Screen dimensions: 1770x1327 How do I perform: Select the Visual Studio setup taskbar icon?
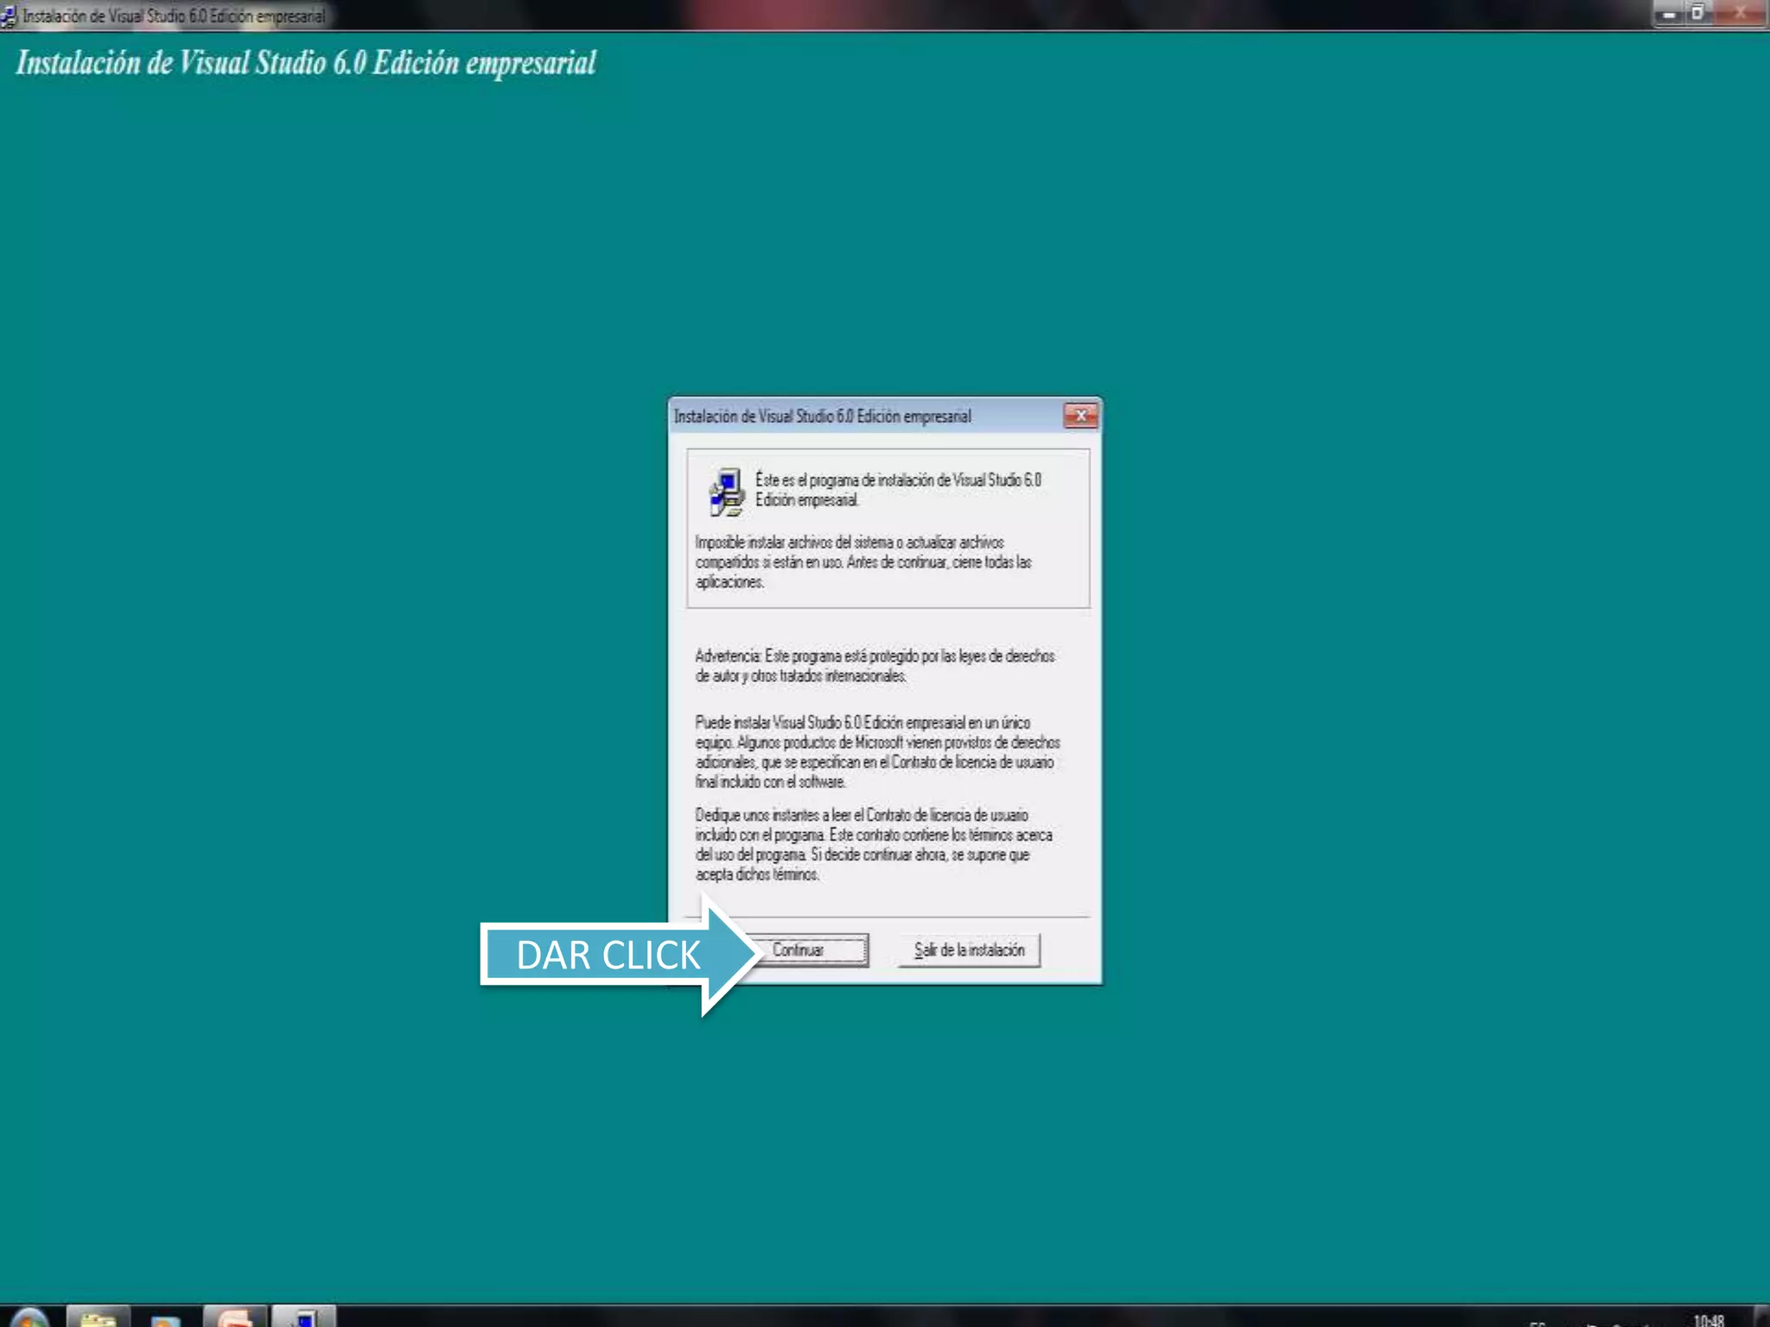(303, 1318)
